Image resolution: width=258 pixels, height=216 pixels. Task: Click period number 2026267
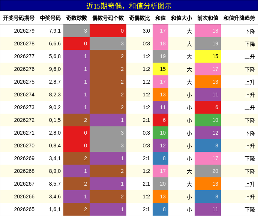pos(24,184)
